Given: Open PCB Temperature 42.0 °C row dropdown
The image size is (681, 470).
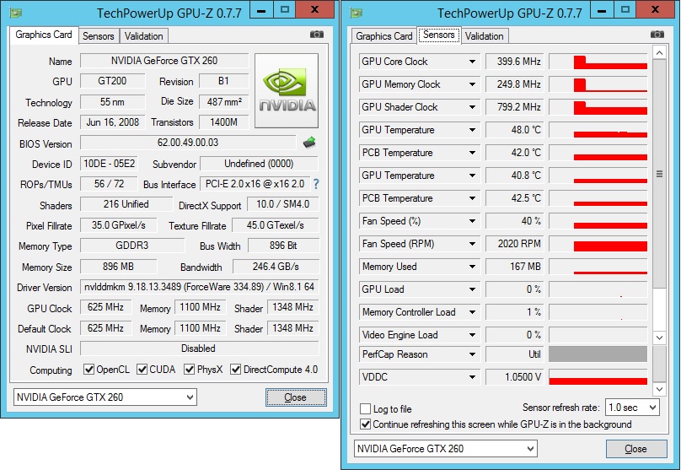Looking at the screenshot, I should click(x=472, y=153).
